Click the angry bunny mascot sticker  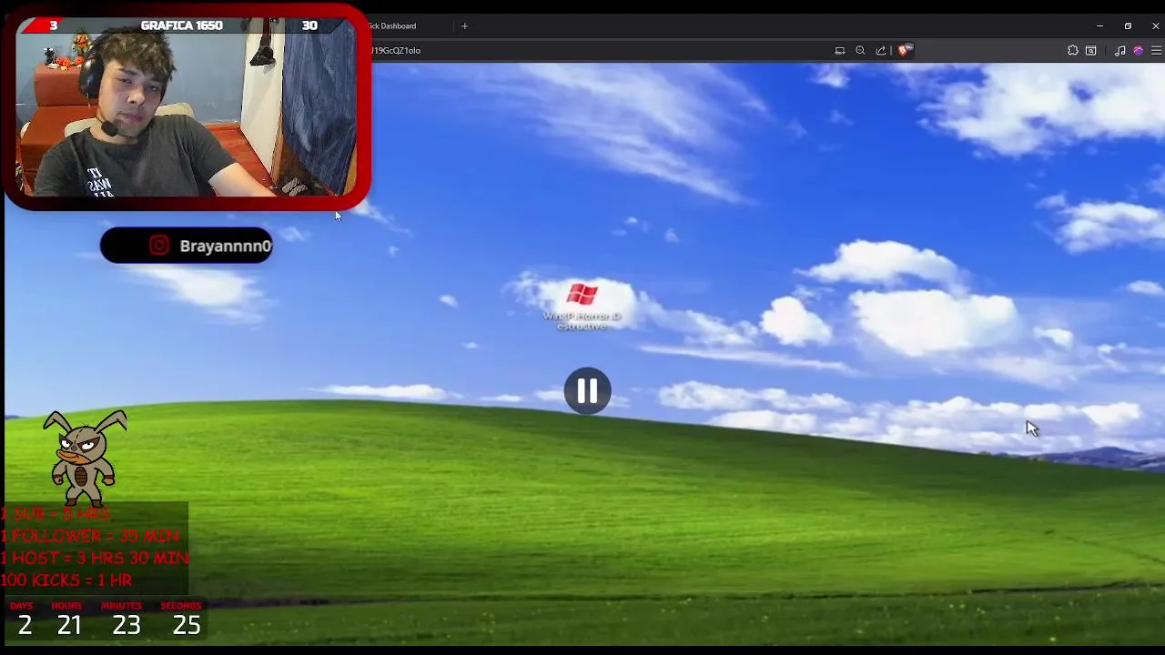[85, 457]
